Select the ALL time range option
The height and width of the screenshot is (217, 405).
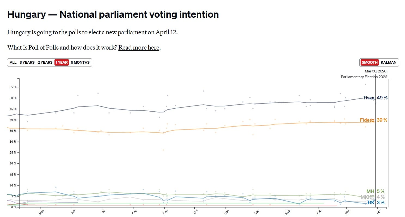[x=13, y=62]
